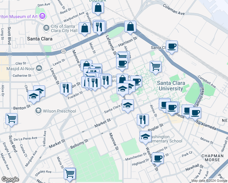
Task: Select the coffee cup marker near Coleman Ave
Action: pyautogui.click(x=172, y=47)
